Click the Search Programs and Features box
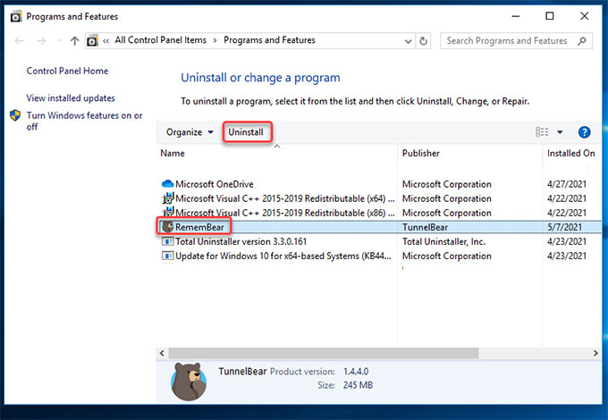Viewport: 608px width, 420px height. tap(516, 41)
